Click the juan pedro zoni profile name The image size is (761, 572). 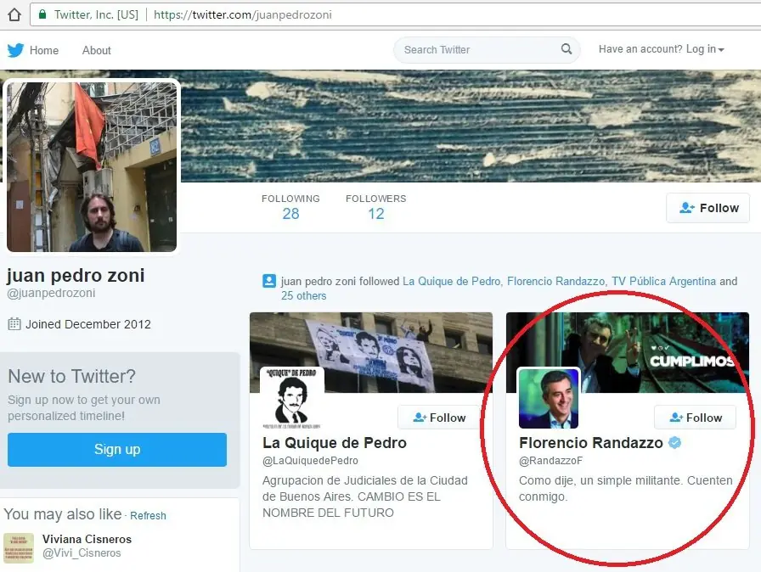point(76,275)
